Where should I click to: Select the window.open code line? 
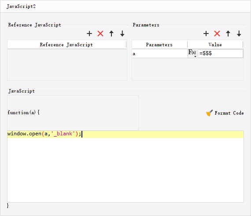[x=125, y=134]
